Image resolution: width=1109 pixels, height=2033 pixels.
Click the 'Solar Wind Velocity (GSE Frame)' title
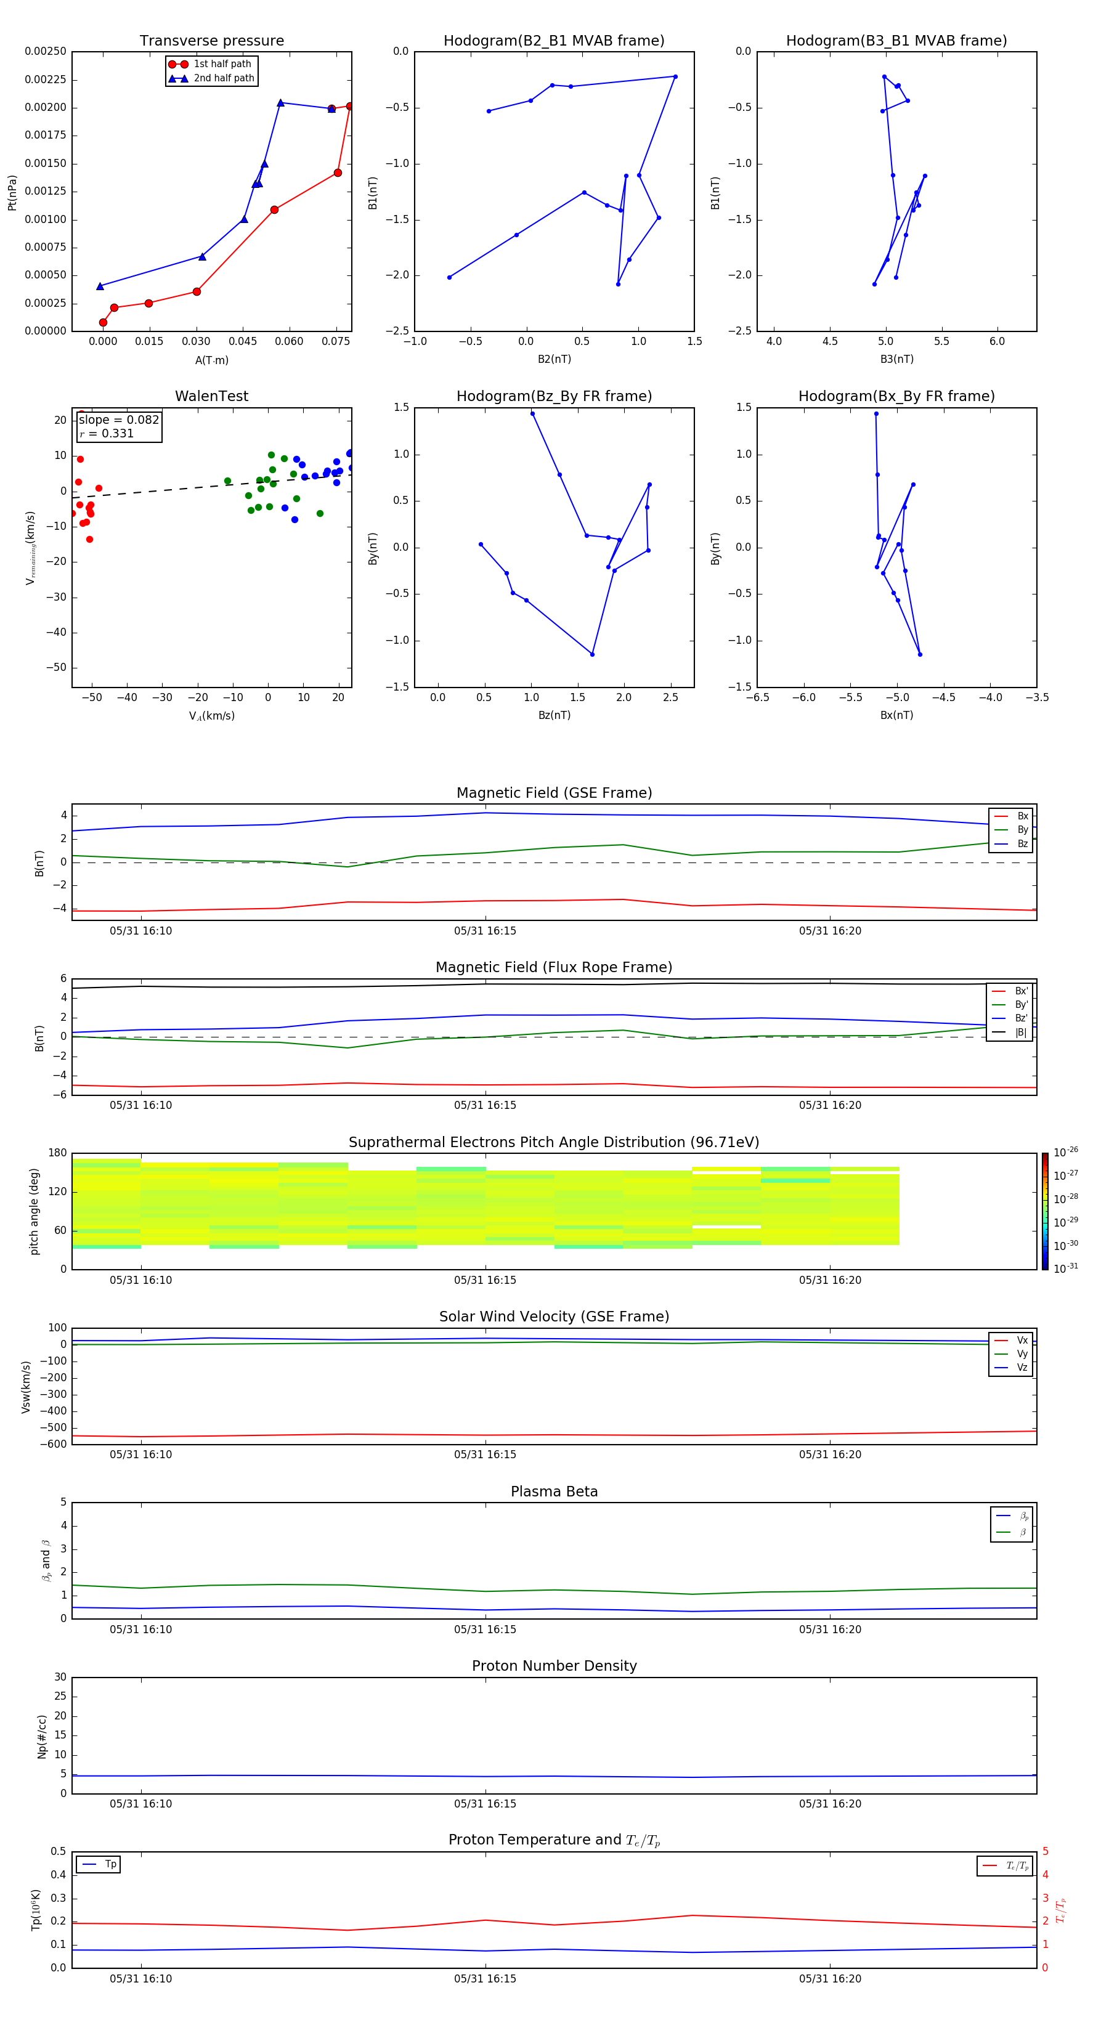coord(554,1317)
